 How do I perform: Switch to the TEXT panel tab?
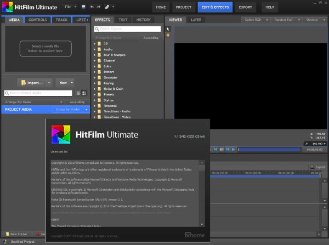(123, 20)
